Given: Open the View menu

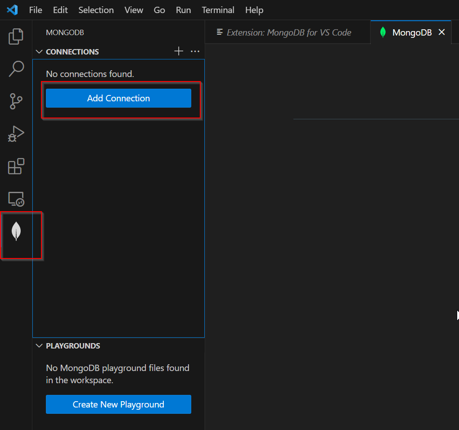Looking at the screenshot, I should (x=134, y=10).
